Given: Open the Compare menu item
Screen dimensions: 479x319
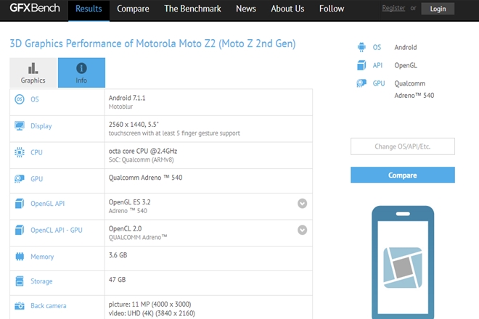Looking at the screenshot, I should (133, 9).
